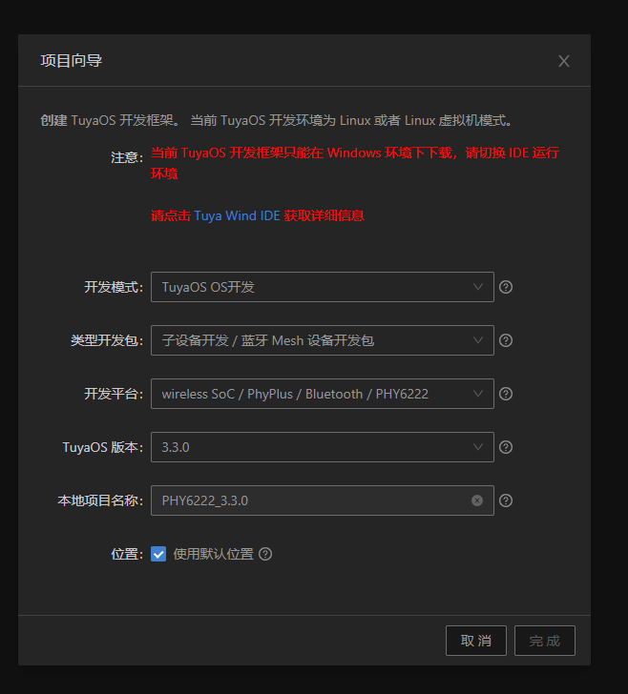This screenshot has height=694, width=628.
Task: Click the help icon next to 本地项目名称
Action: coord(506,500)
